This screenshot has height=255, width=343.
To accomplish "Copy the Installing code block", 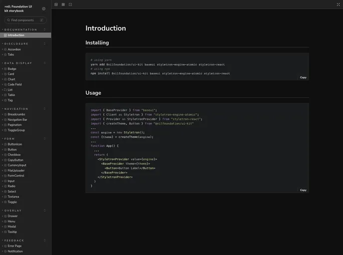I will pos(303,78).
